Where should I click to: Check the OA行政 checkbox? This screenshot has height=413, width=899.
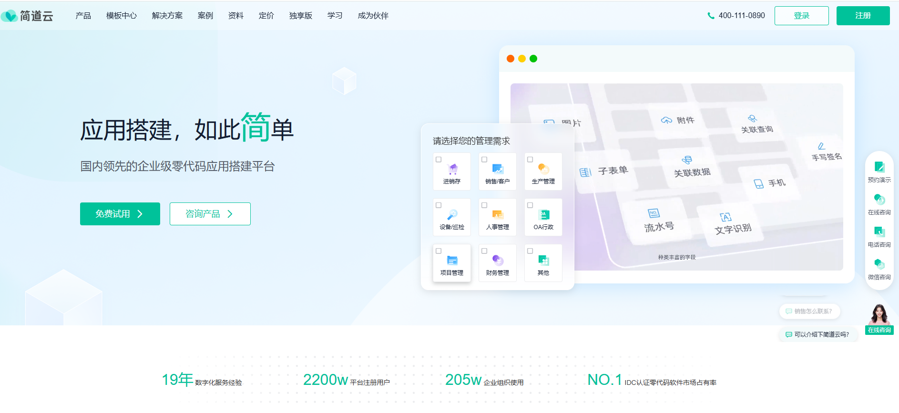(x=530, y=205)
